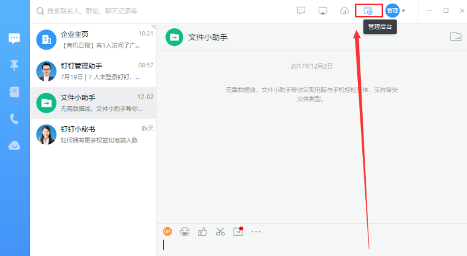Open the cloud disk sidebar icon
The height and width of the screenshot is (256, 467).
click(x=14, y=146)
